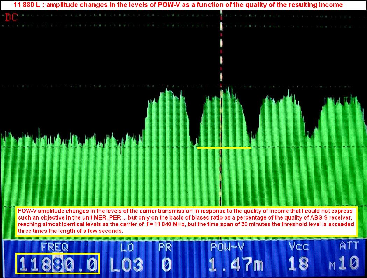Click the yellow-bordered POW-V annotation text box
367x278 pixels.
pyautogui.click(x=186, y=221)
